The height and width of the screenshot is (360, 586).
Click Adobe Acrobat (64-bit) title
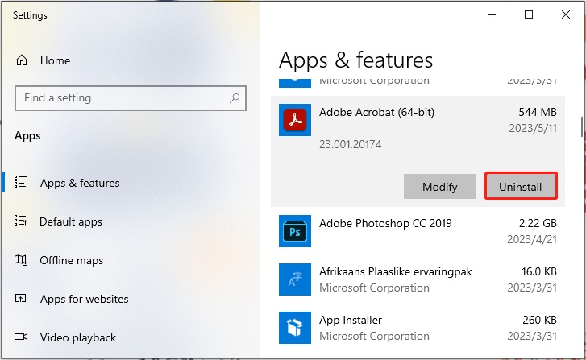[376, 112]
